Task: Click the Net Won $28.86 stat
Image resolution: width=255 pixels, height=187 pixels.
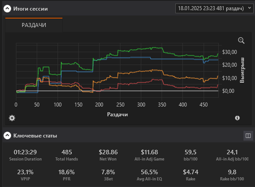Action: 108,155
